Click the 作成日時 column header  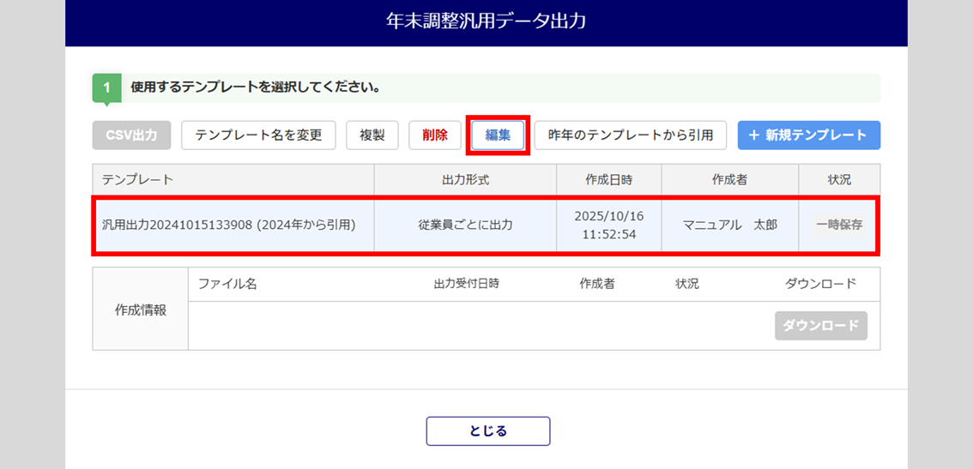pyautogui.click(x=608, y=180)
